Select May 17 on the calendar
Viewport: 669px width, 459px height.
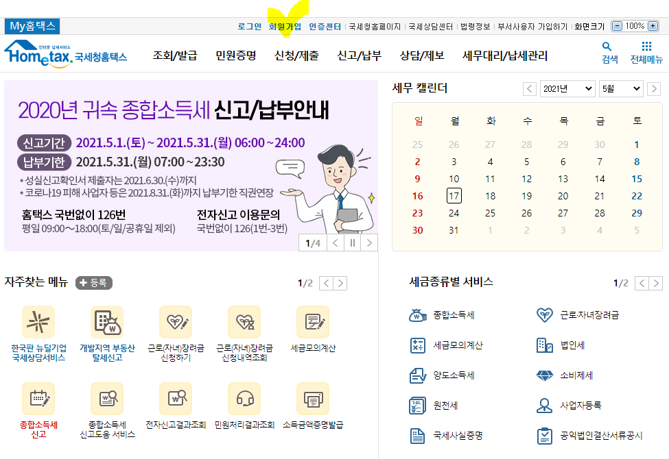[x=454, y=196]
